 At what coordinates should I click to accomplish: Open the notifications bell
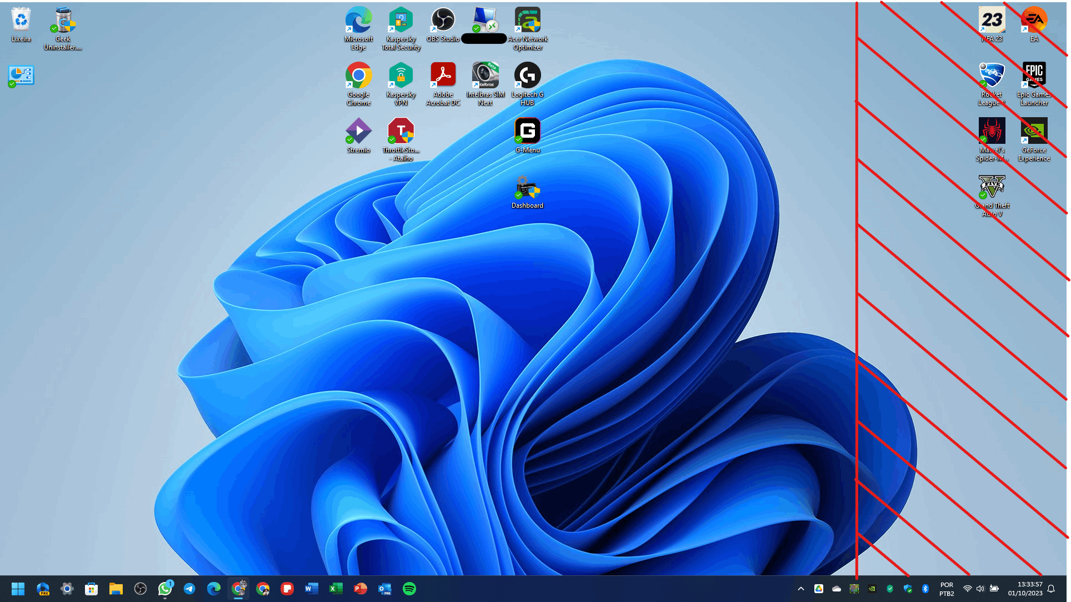(x=1051, y=589)
